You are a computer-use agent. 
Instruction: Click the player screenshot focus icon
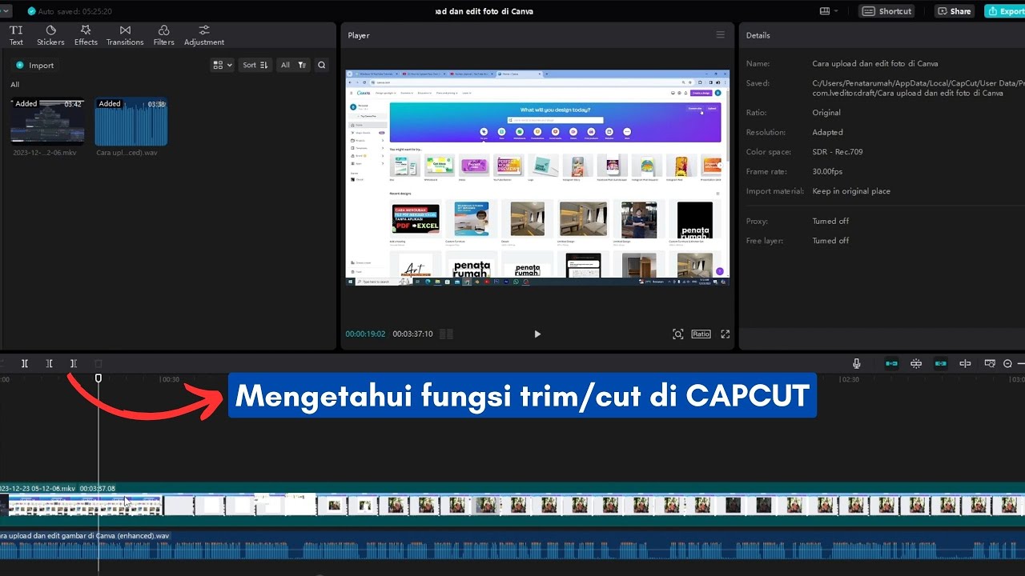[678, 334]
